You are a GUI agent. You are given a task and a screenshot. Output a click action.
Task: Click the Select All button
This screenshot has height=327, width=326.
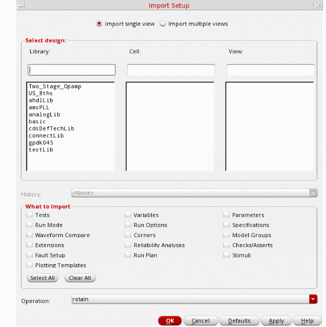(42, 278)
